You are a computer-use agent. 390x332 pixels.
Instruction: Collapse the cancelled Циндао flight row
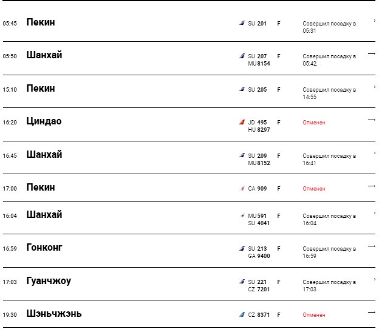tap(371, 120)
